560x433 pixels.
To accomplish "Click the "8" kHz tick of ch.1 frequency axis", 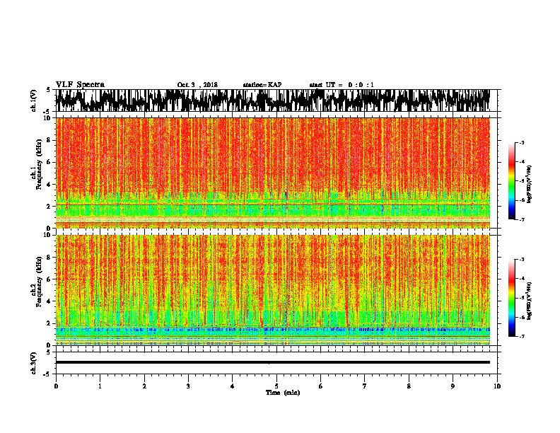I will coord(49,140).
